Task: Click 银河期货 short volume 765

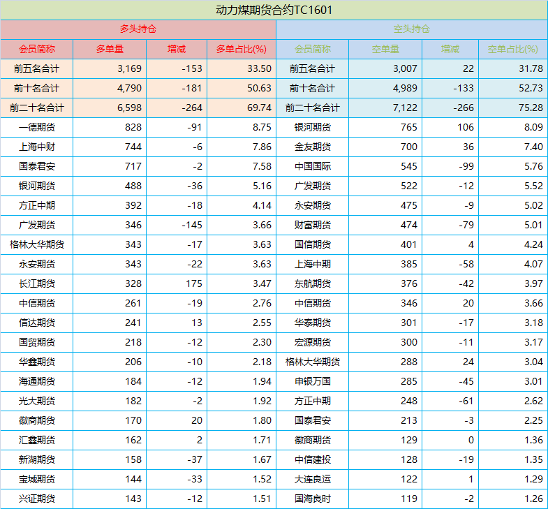Action: (409, 127)
